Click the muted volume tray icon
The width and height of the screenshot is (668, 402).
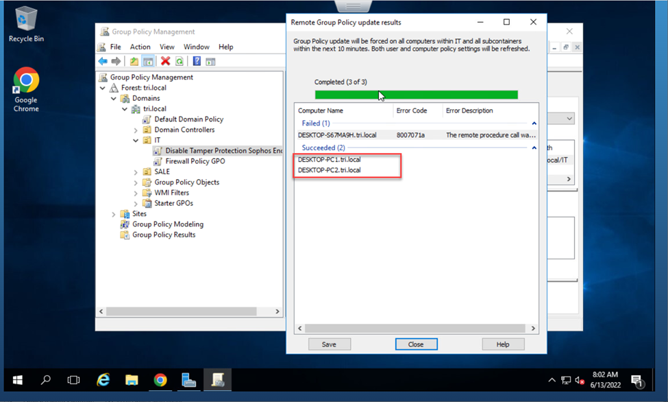pyautogui.click(x=580, y=380)
